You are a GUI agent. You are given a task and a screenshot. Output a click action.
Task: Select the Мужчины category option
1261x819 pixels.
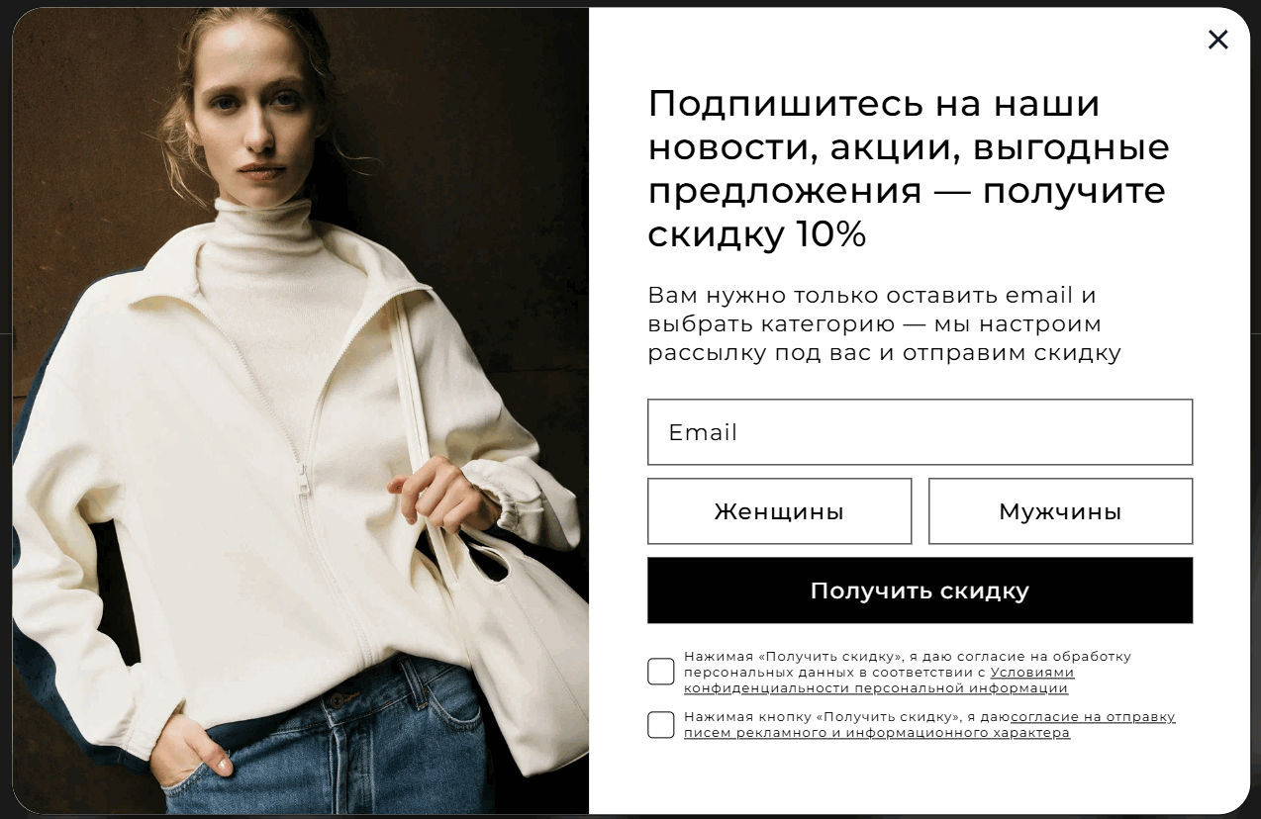(x=1060, y=511)
